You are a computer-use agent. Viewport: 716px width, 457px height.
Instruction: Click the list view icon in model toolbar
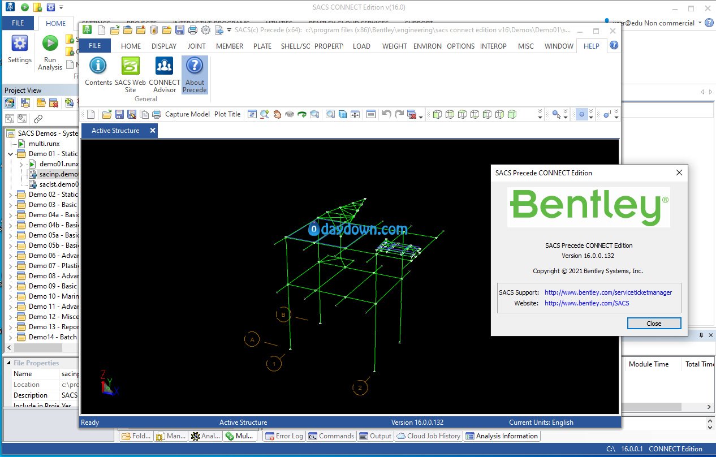click(x=371, y=114)
